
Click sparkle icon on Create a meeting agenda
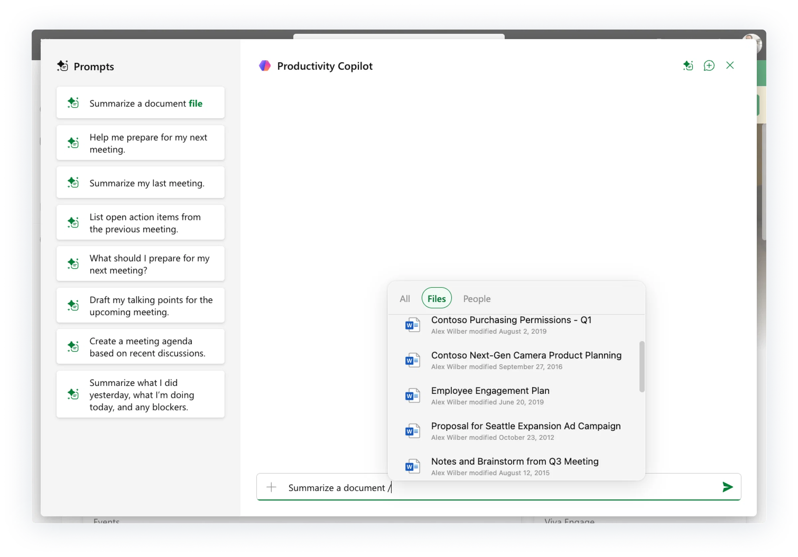point(73,346)
